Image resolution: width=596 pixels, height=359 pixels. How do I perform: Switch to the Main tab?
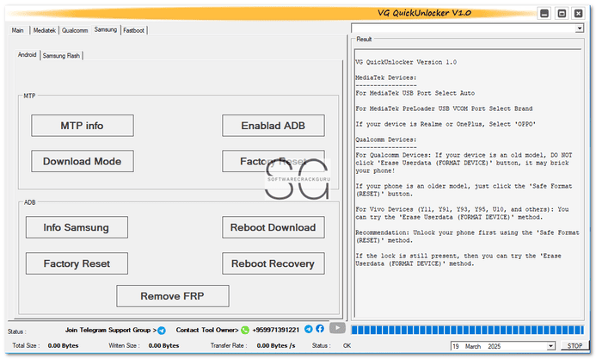click(17, 30)
